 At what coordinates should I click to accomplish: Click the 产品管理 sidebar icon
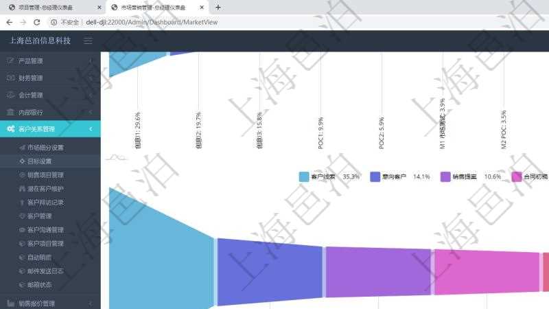[10, 61]
